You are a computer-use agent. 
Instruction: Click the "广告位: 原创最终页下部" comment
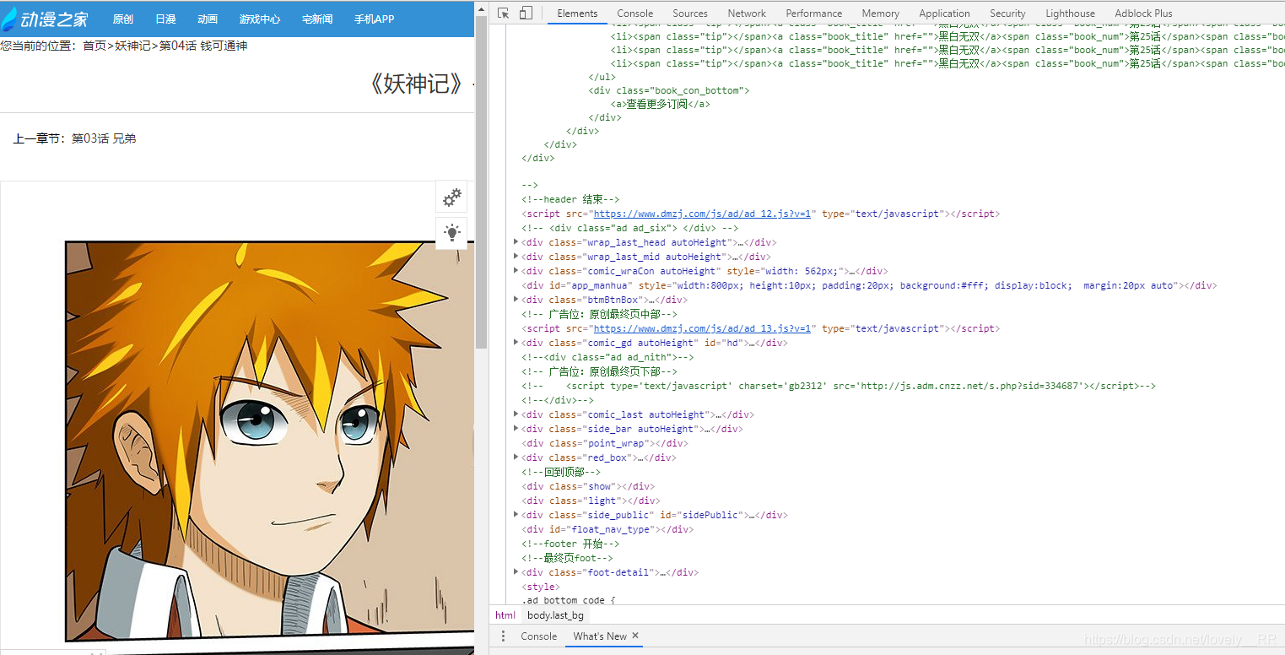coord(599,371)
